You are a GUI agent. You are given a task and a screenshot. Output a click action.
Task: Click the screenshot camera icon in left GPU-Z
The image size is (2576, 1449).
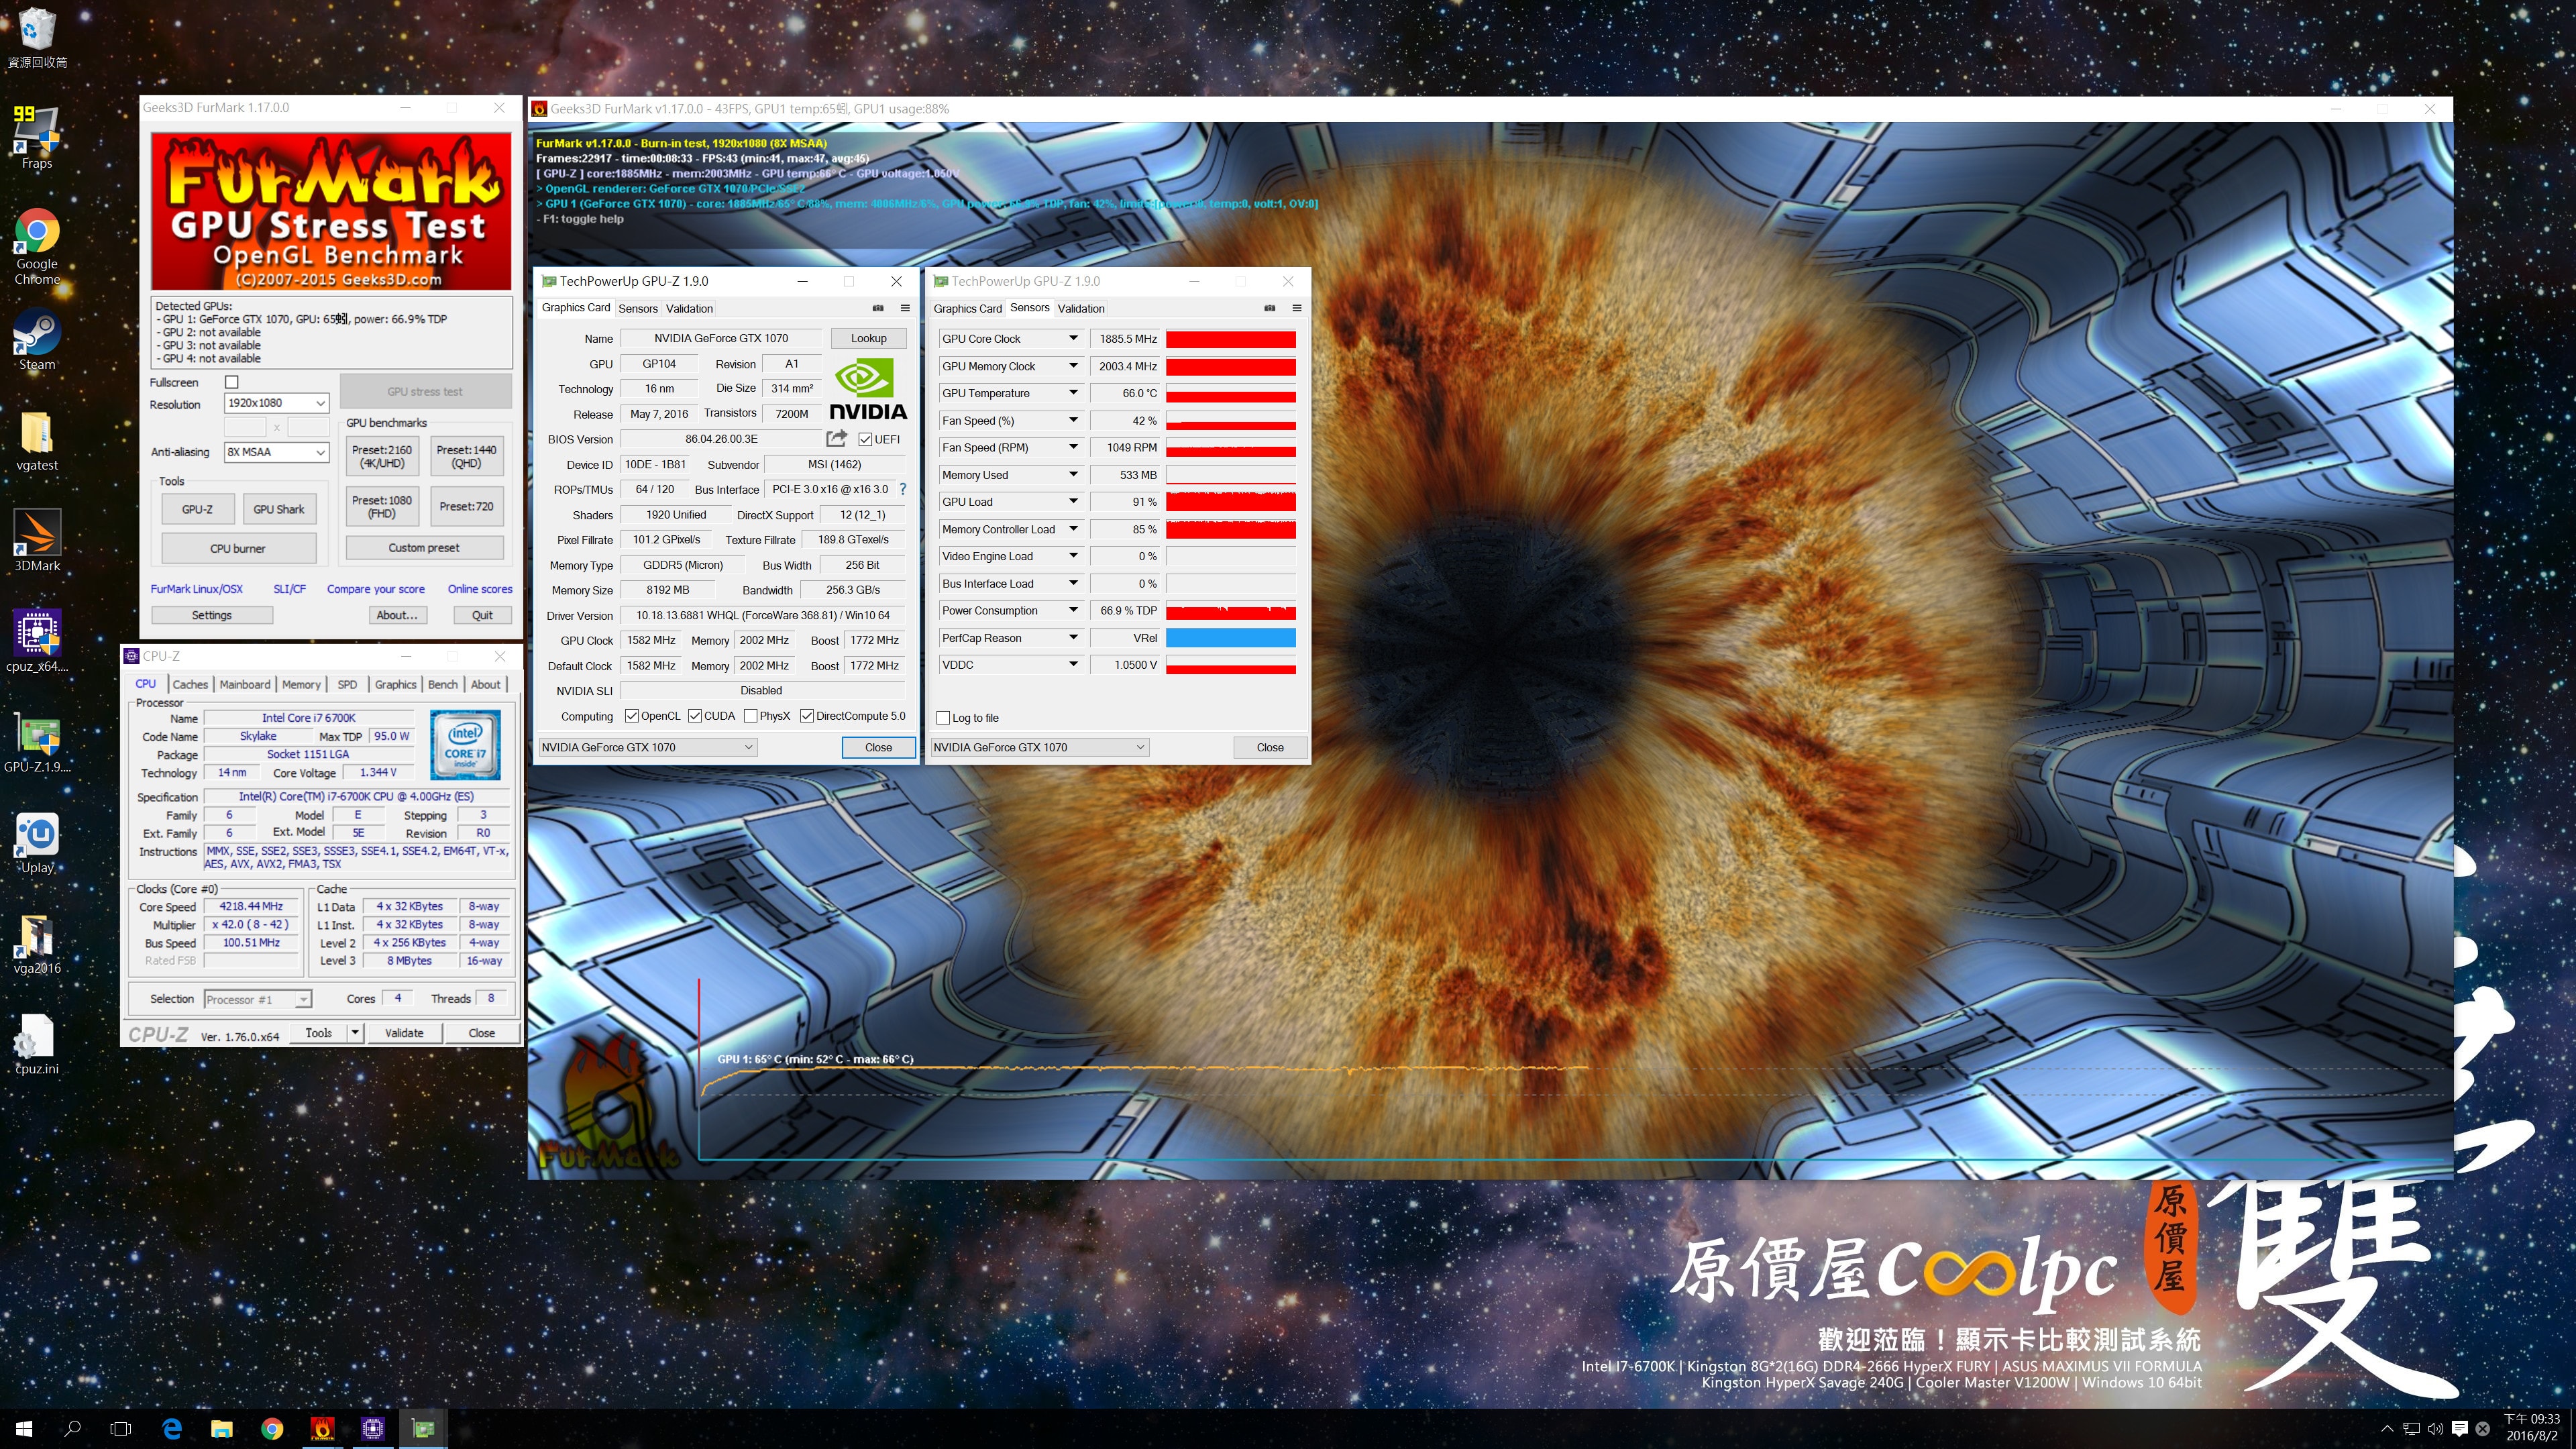pyautogui.click(x=878, y=308)
